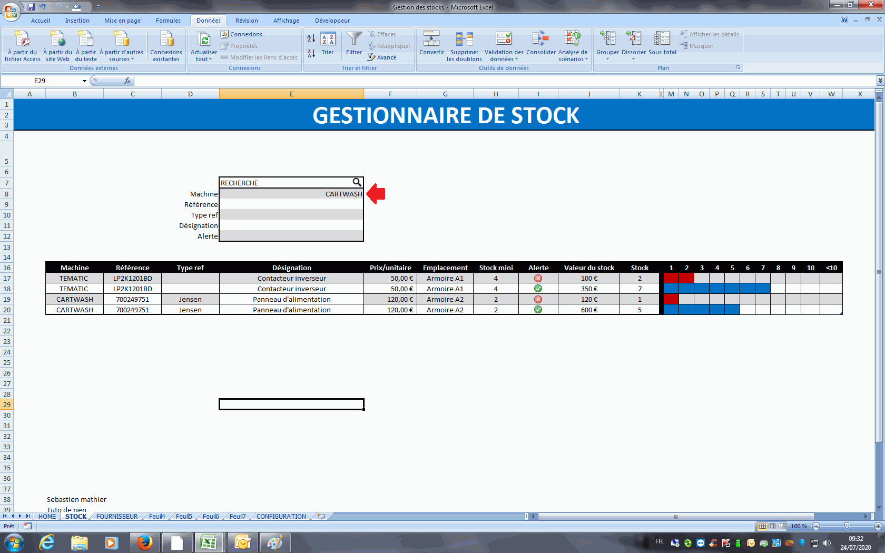
Task: Select the 700249751 cell in row 19
Action: point(133,299)
